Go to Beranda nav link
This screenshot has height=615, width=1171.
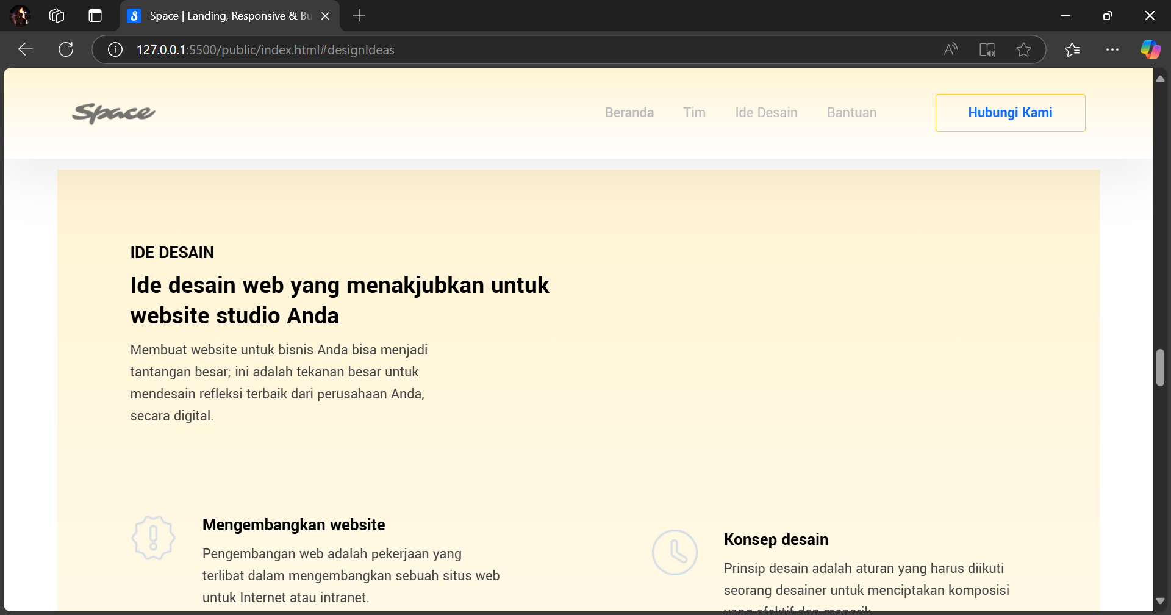pyautogui.click(x=629, y=113)
